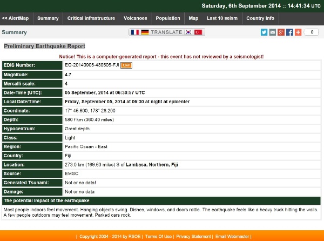Click the Korean flag translate icon
Viewport: 324px width, 241px height.
point(188,32)
